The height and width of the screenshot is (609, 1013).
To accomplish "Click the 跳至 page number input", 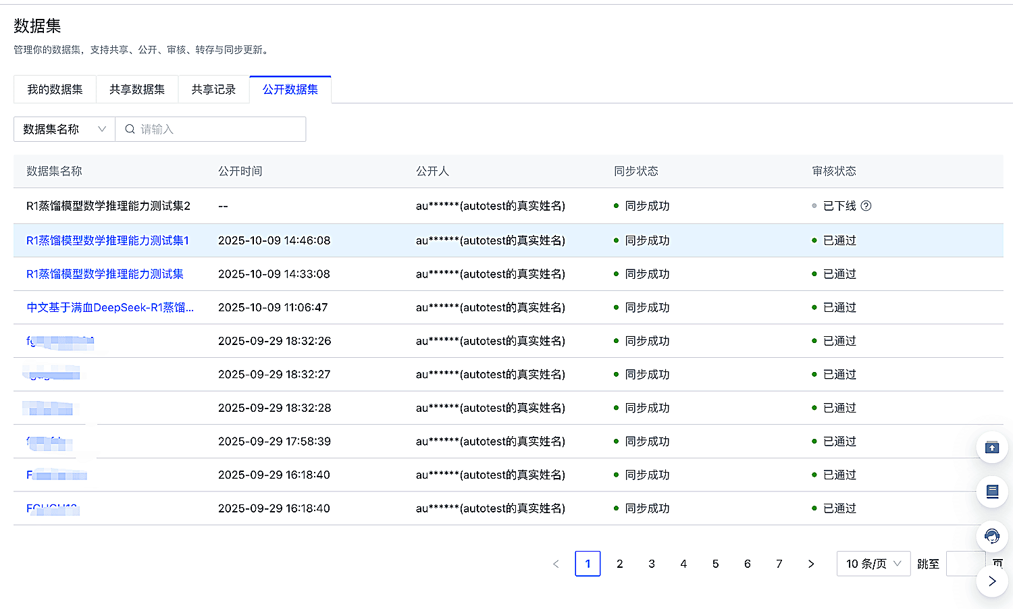I will [x=966, y=564].
